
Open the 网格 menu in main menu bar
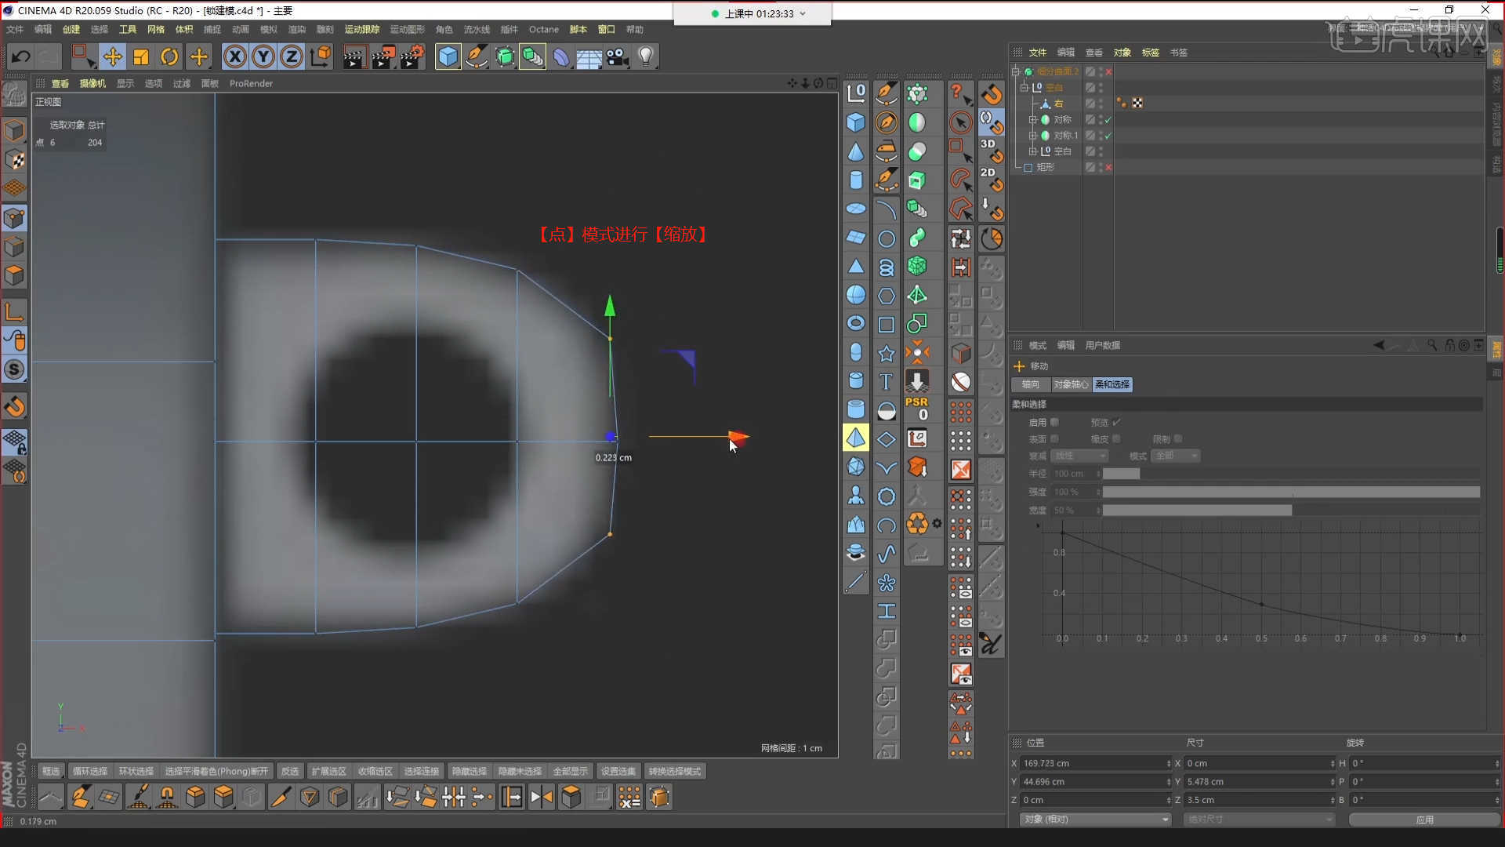[x=156, y=29]
